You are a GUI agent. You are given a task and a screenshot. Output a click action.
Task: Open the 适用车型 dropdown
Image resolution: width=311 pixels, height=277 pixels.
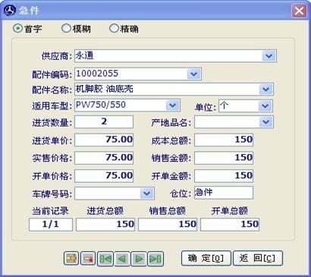pos(172,105)
